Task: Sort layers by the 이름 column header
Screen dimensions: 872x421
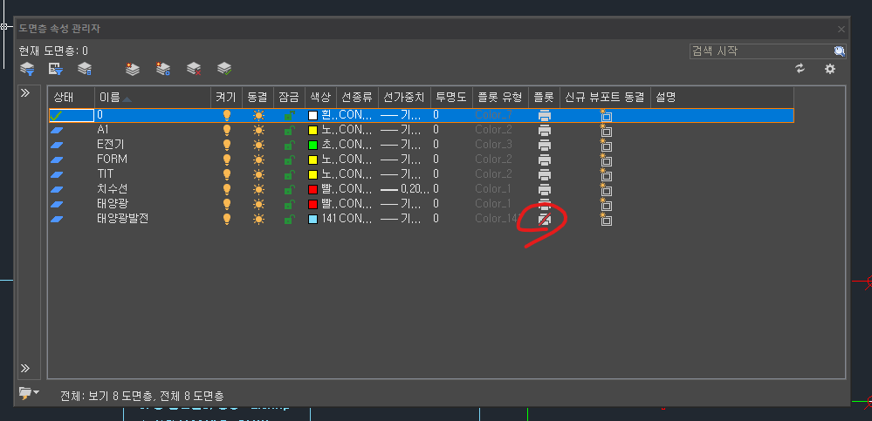Action: [113, 97]
